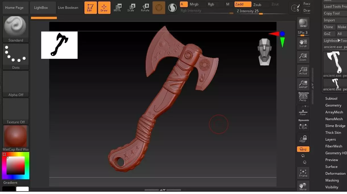Expand the Subtool palette section
This screenshot has width=347, height=194.
pos(331,99)
